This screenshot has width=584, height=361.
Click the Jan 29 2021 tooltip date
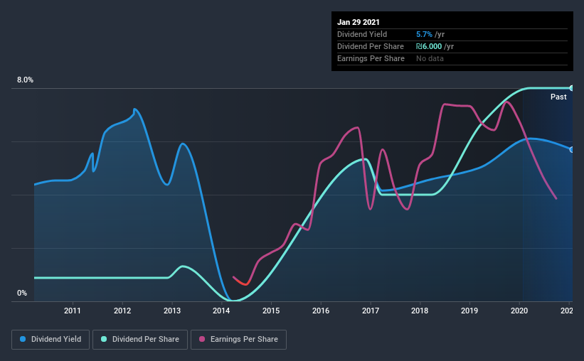pos(359,22)
